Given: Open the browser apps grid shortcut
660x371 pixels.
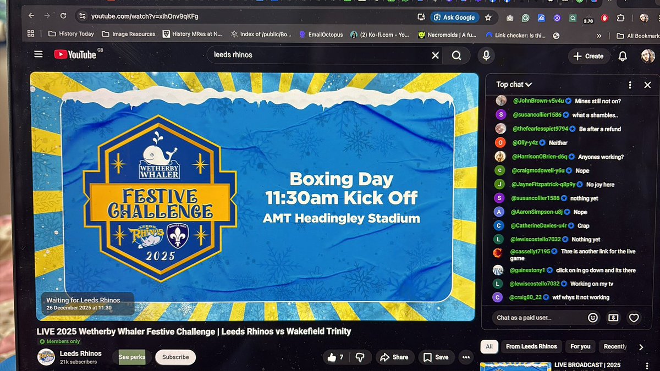Looking at the screenshot, I should tap(31, 34).
